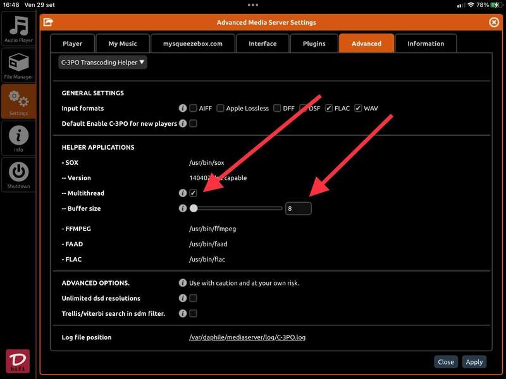Click the Daphile hifi logo icon
This screenshot has width=506, height=379.
pos(18,360)
